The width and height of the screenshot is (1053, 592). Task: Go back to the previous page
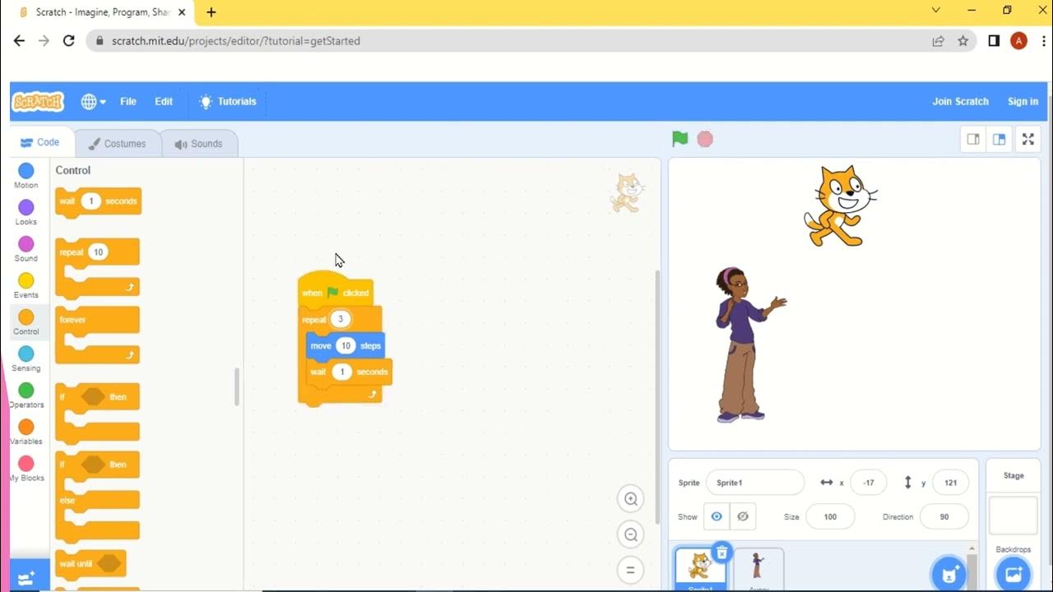(19, 40)
